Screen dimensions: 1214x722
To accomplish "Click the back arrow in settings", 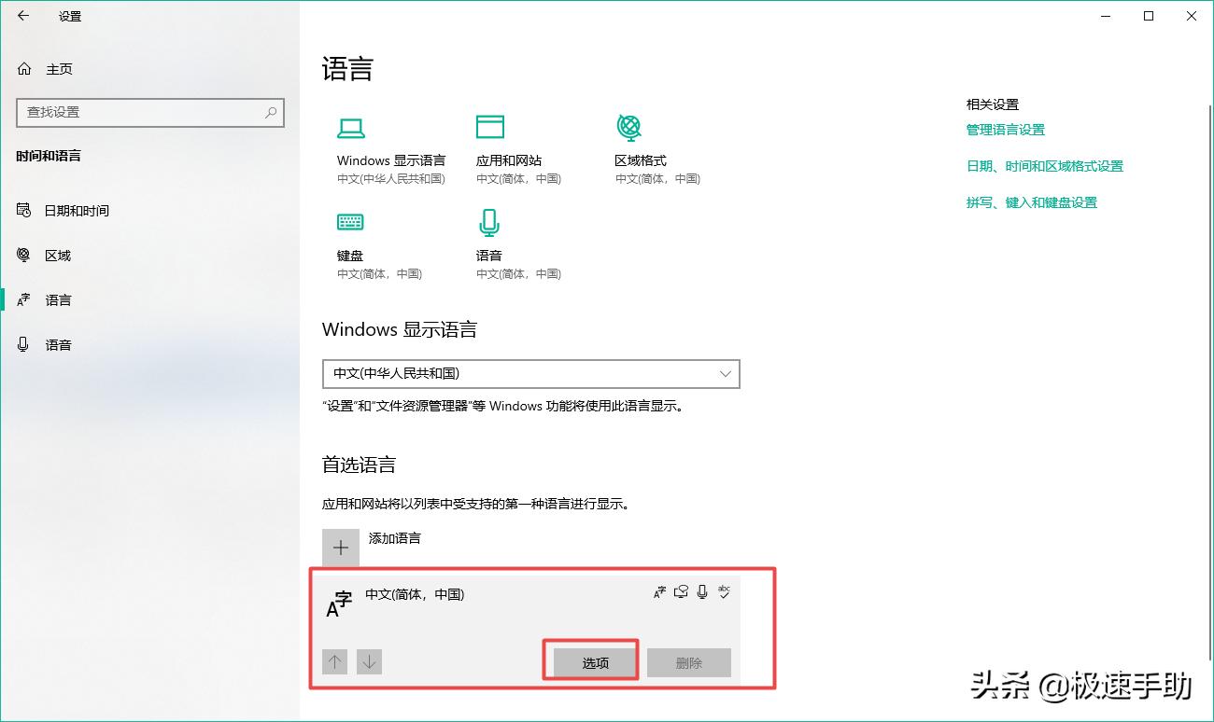I will click(22, 15).
